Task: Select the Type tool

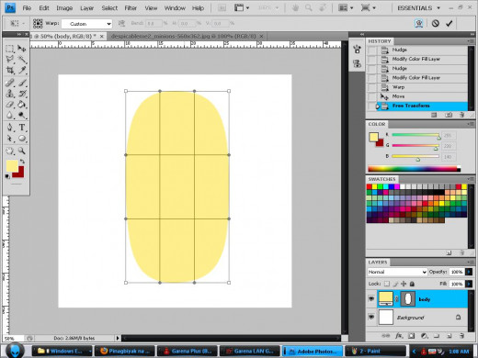Action: point(22,128)
